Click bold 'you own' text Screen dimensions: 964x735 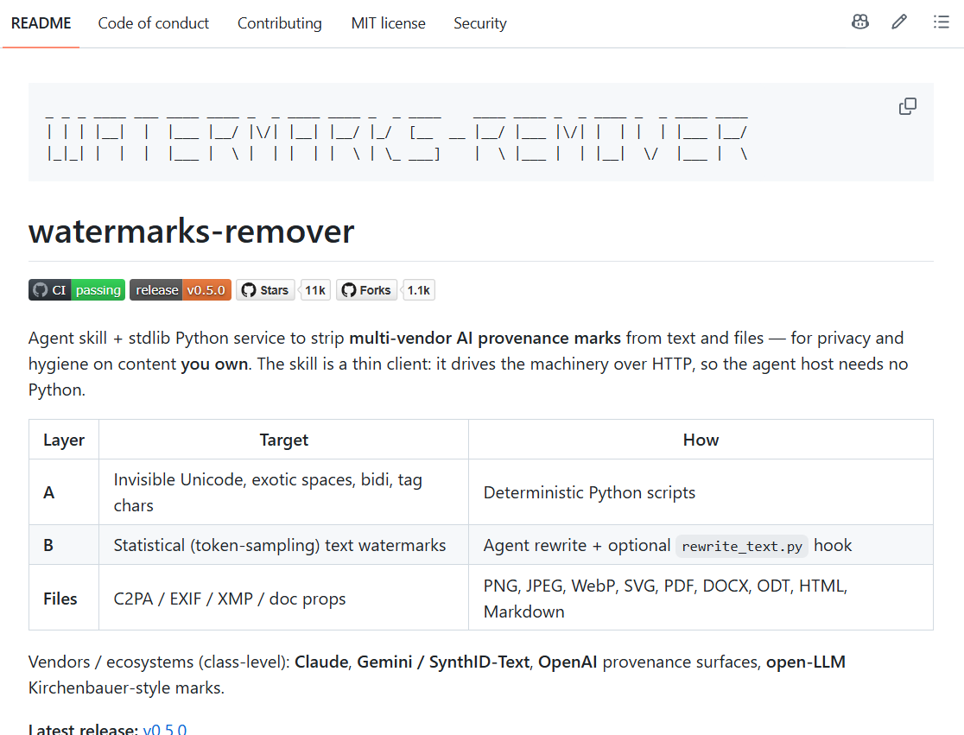click(x=214, y=364)
